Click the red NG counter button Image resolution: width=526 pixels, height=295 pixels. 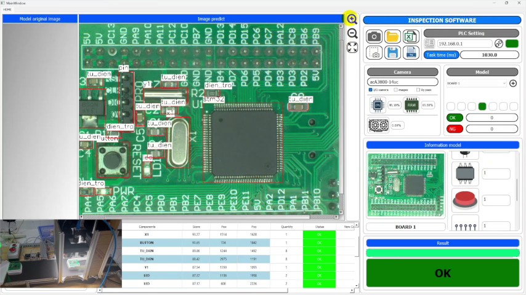[455, 129]
